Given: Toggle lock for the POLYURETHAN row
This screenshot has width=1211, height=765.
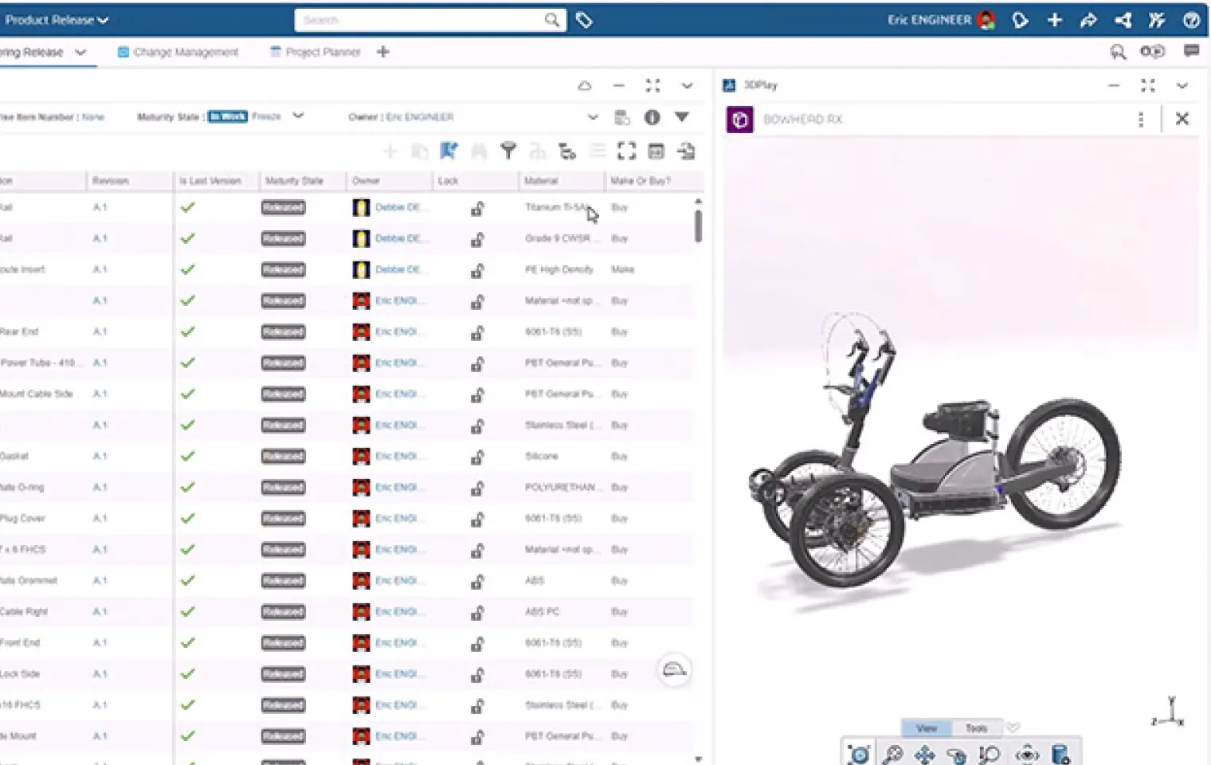Looking at the screenshot, I should pos(476,488).
